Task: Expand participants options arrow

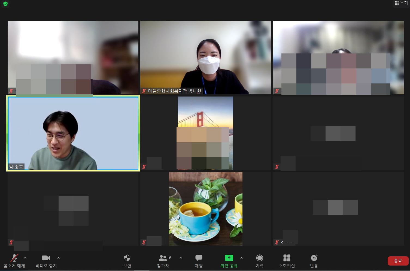Action: pyautogui.click(x=181, y=258)
